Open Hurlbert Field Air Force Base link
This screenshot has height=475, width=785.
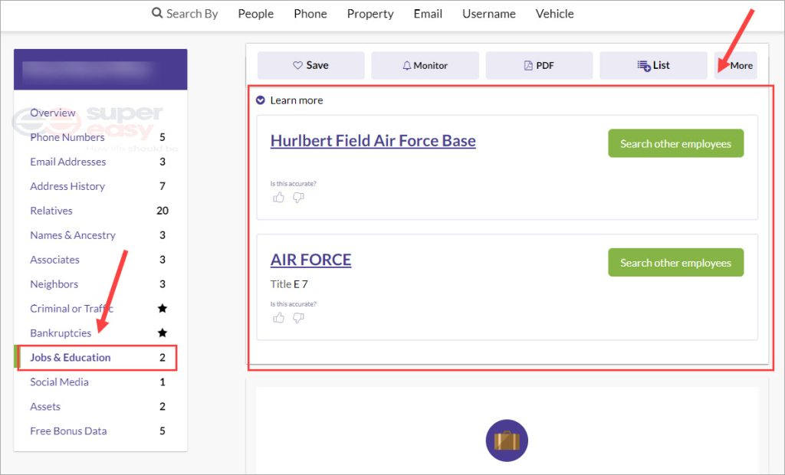coord(373,141)
